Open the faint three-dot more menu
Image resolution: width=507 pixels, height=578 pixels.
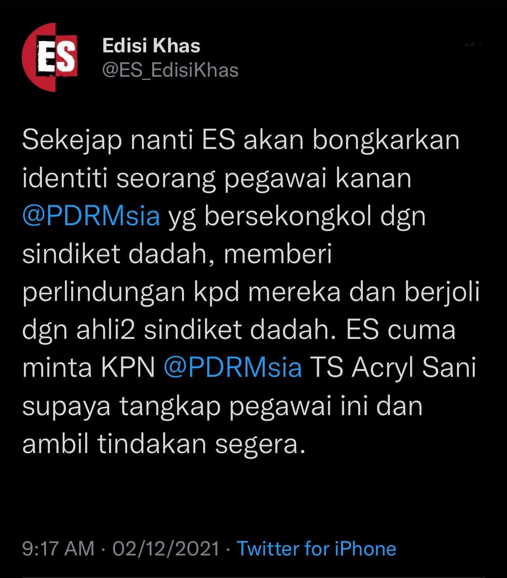pos(473,45)
